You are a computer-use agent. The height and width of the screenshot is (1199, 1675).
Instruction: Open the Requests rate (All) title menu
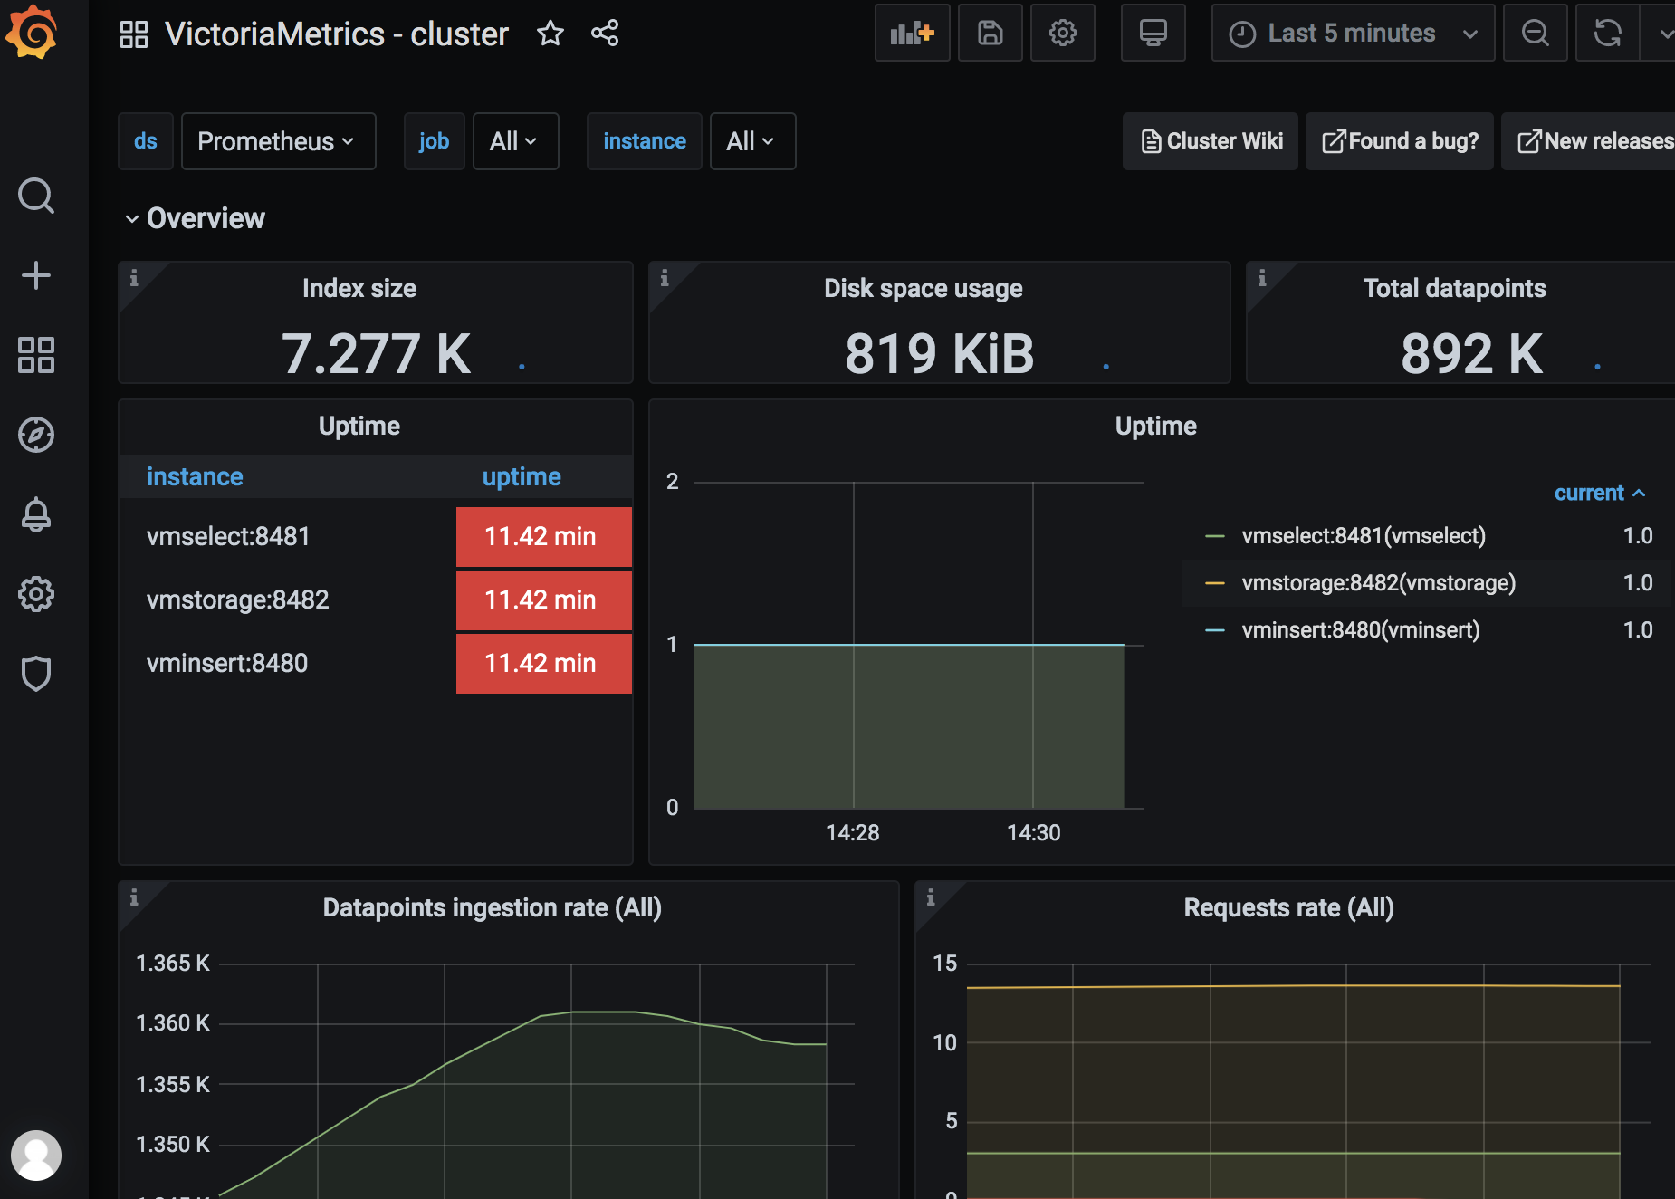tap(1289, 907)
